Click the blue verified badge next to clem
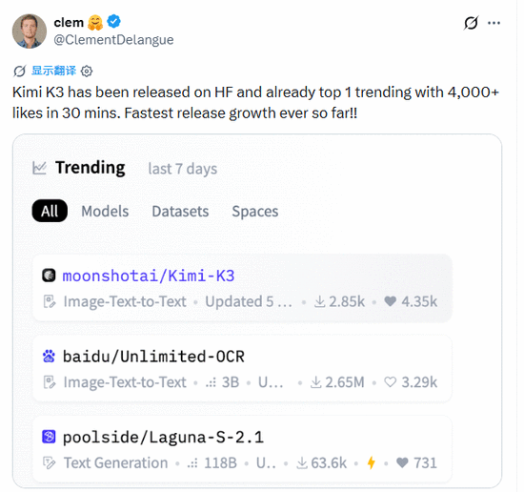 (x=113, y=22)
